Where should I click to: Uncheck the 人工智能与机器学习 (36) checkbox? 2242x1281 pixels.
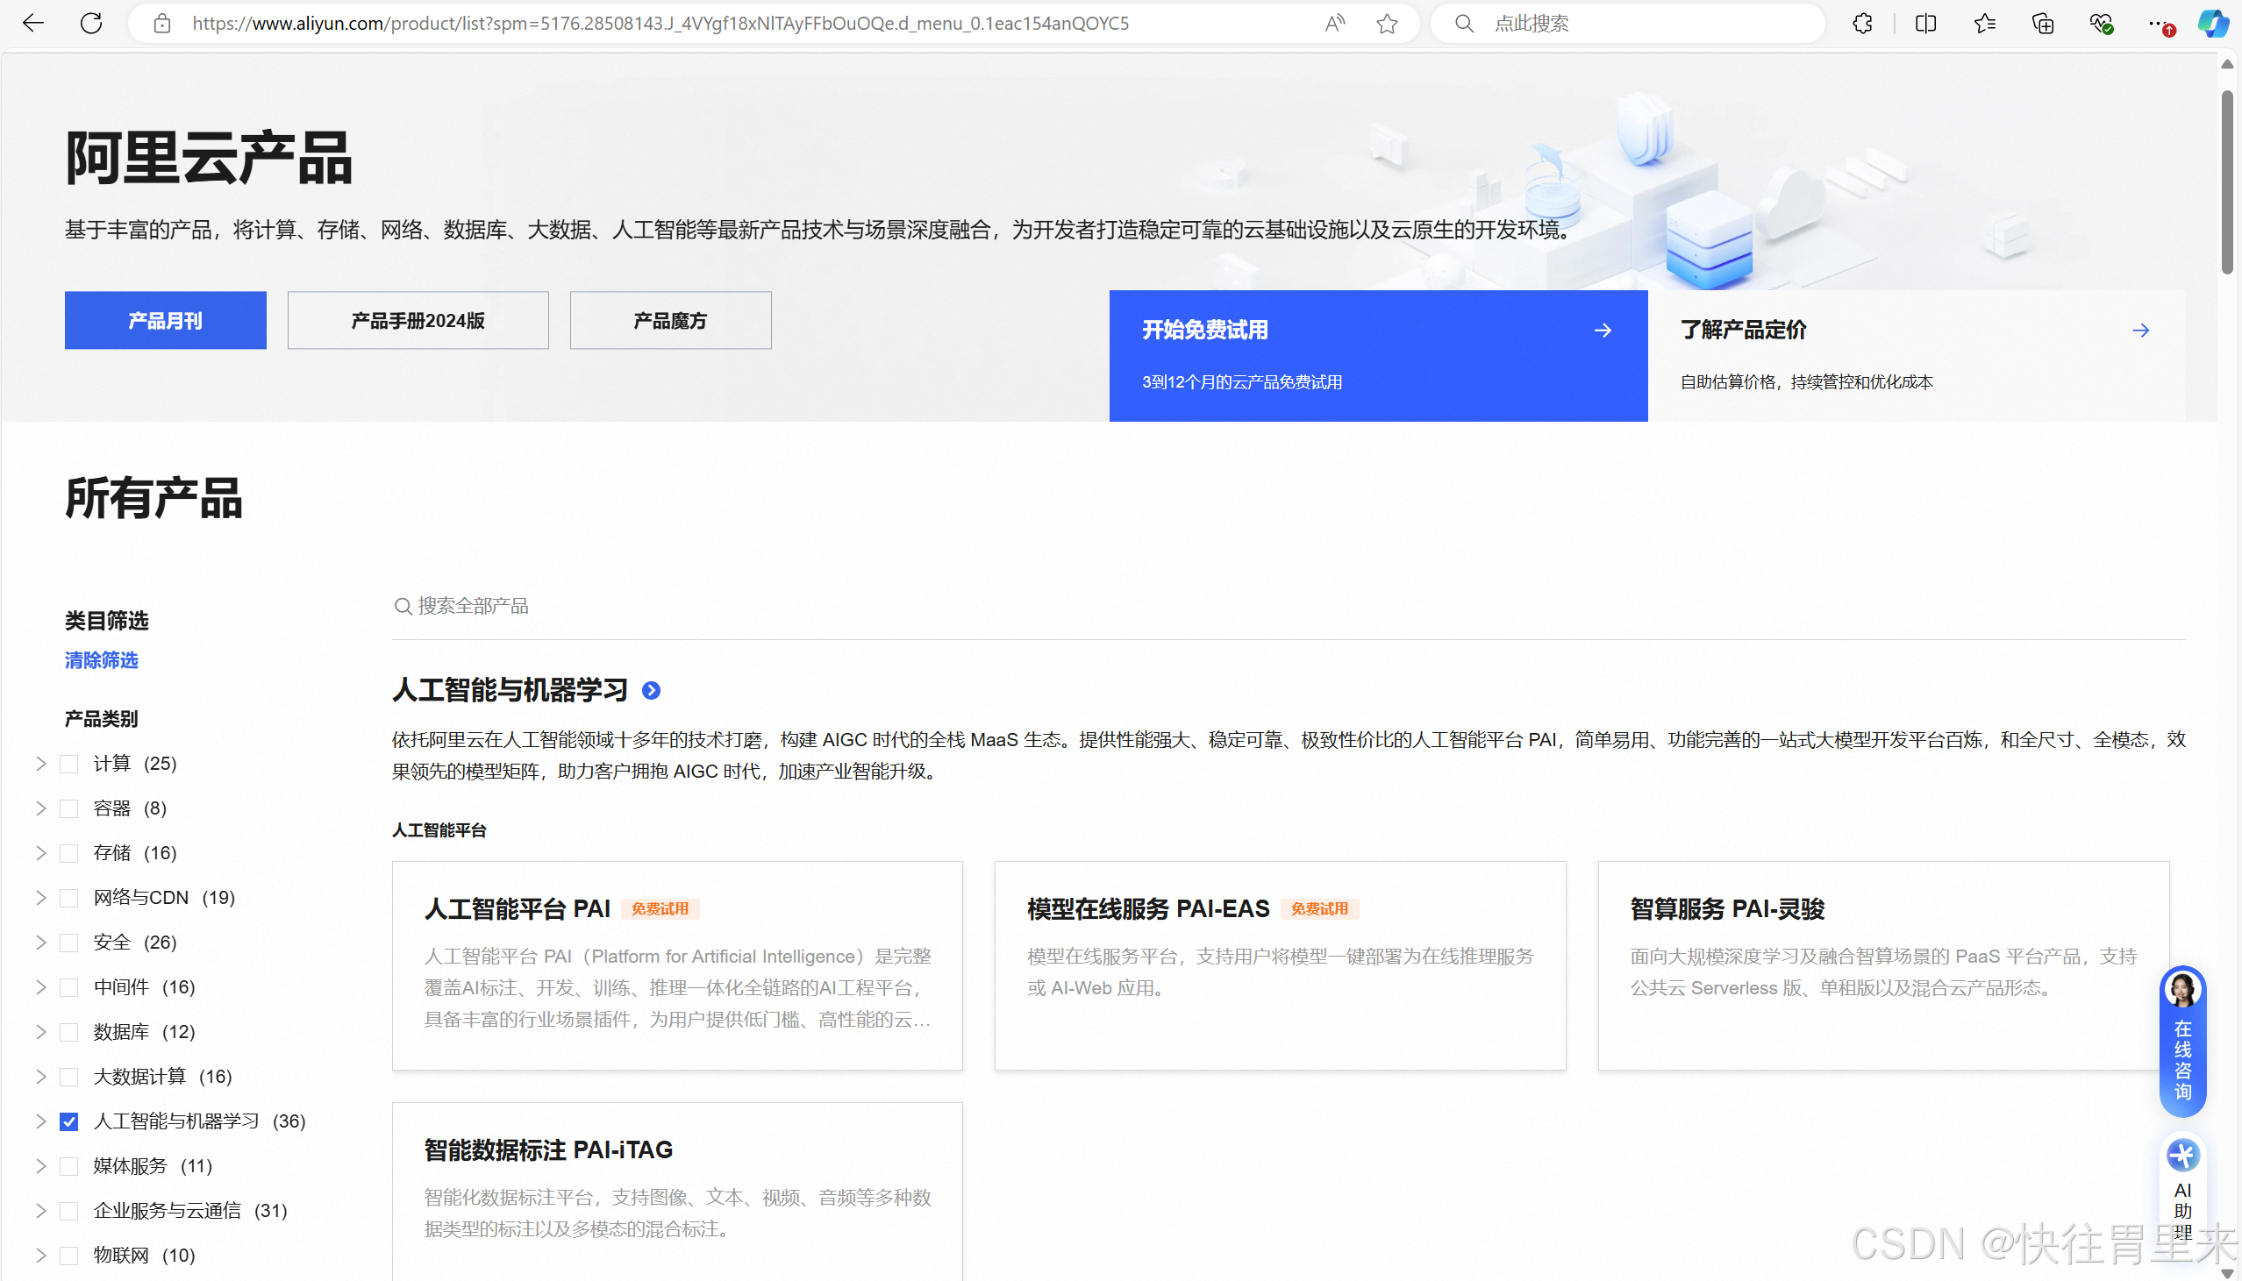69,1121
